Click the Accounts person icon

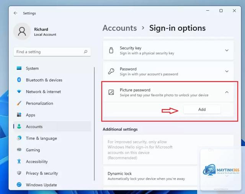19,127
